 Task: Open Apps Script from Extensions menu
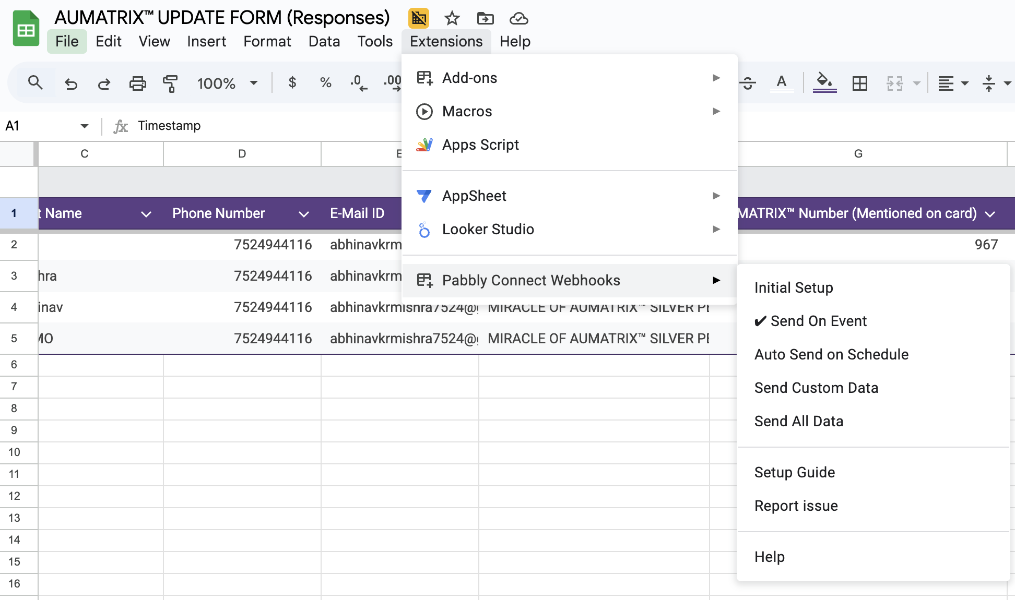480,145
